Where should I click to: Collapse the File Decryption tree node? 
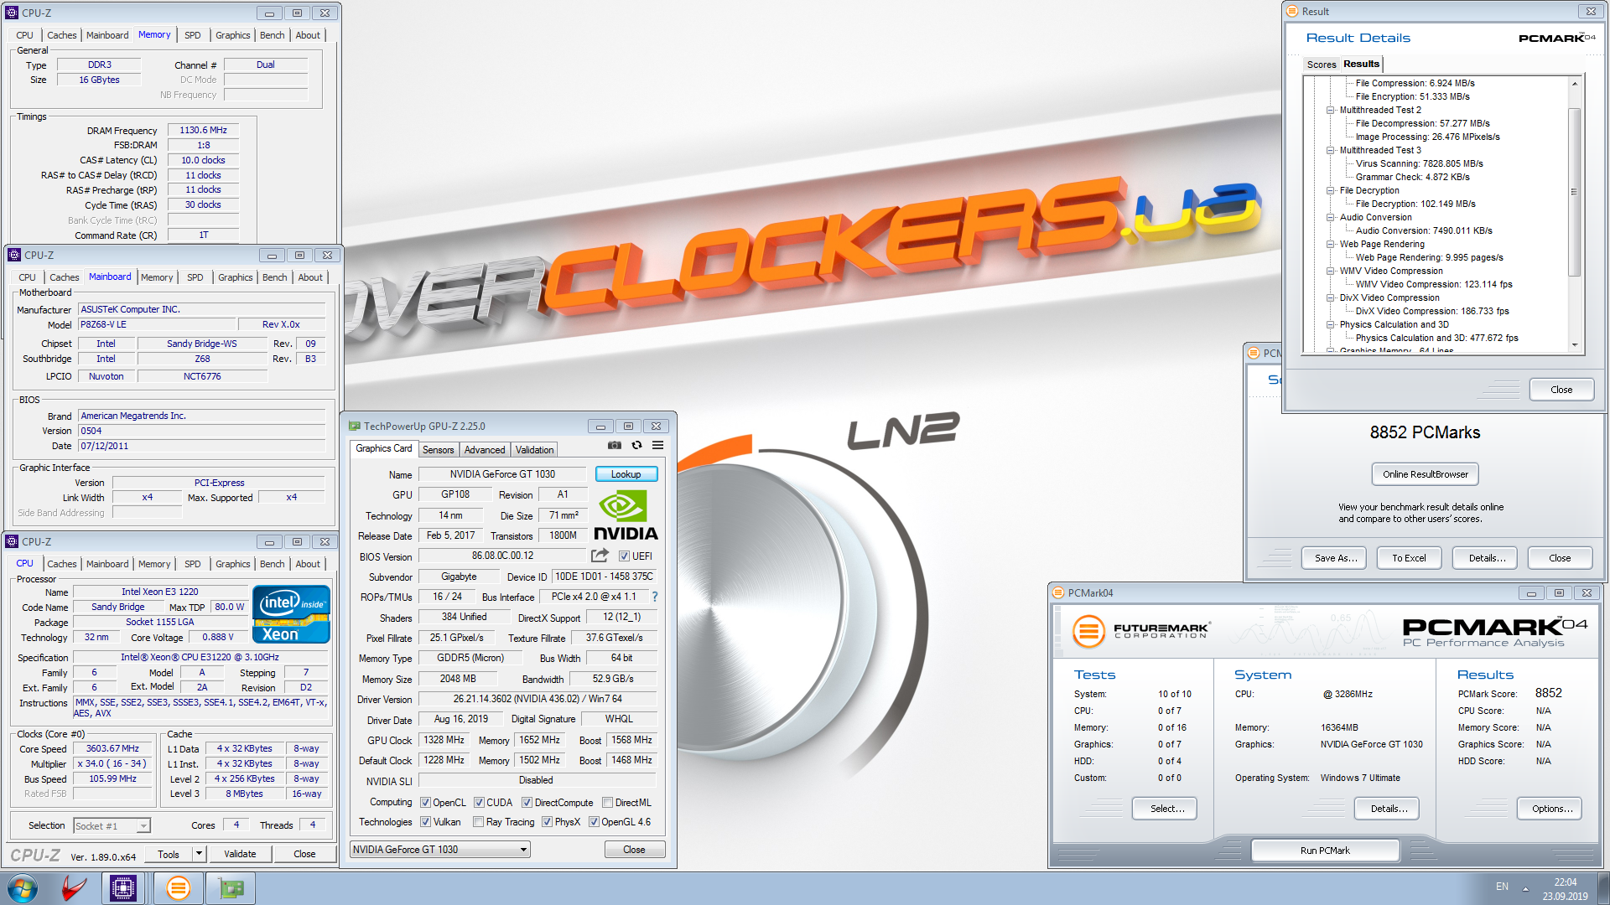click(1330, 190)
